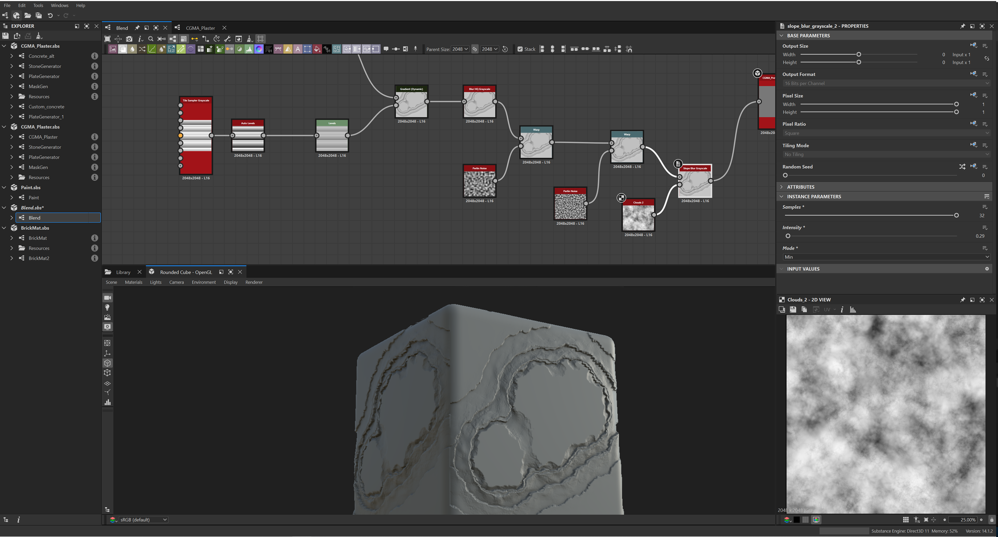Open the Materials menu in 3D view

(x=133, y=282)
